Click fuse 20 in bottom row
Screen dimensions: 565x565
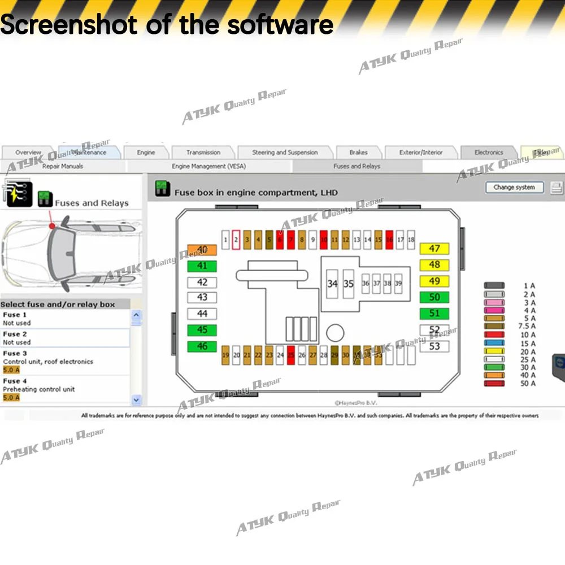pos(236,355)
